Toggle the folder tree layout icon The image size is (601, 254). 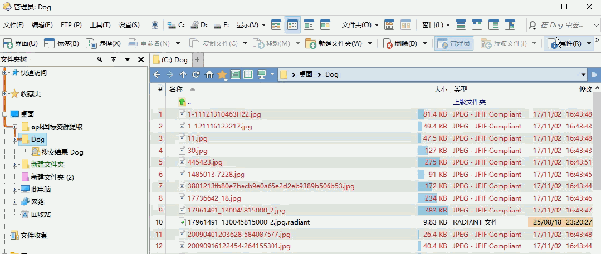pyautogui.click(x=493, y=25)
